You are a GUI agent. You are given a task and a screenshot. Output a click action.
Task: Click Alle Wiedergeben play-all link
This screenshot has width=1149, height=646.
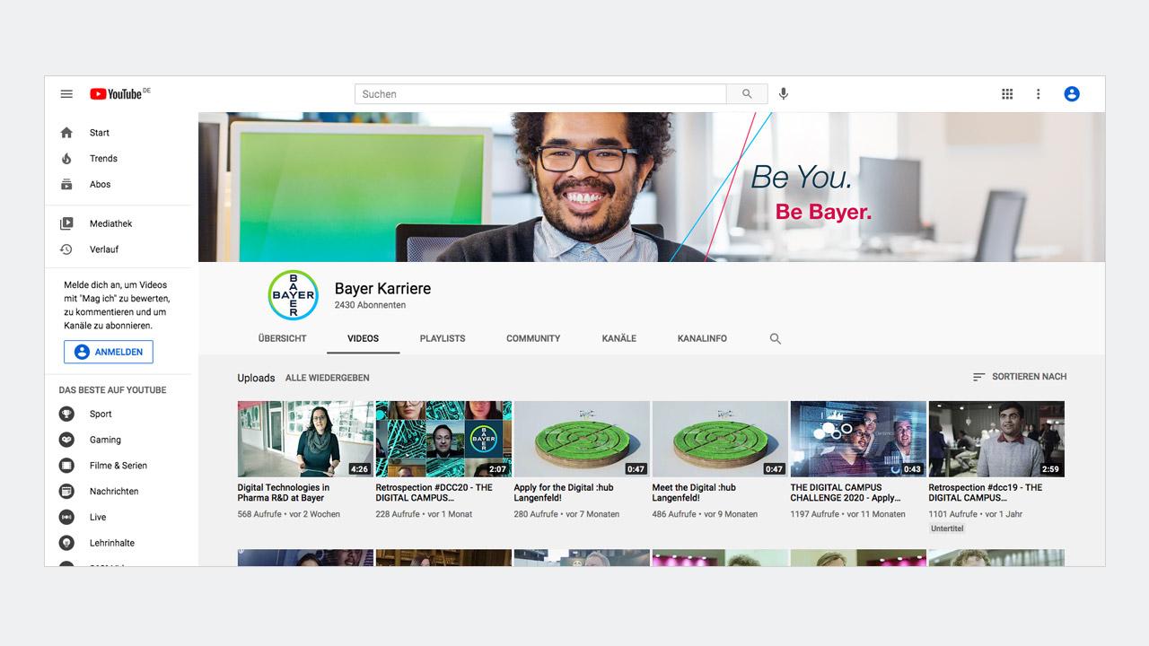coord(328,379)
